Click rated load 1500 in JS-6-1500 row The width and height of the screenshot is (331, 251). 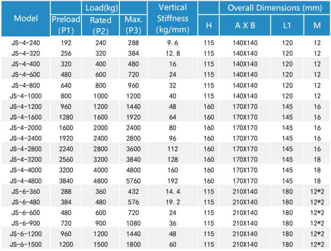click(100, 245)
